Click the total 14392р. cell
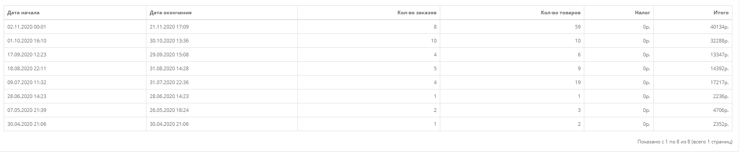 693,69
